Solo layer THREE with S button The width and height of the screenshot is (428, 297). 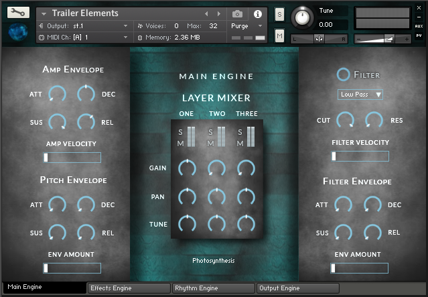click(x=240, y=132)
